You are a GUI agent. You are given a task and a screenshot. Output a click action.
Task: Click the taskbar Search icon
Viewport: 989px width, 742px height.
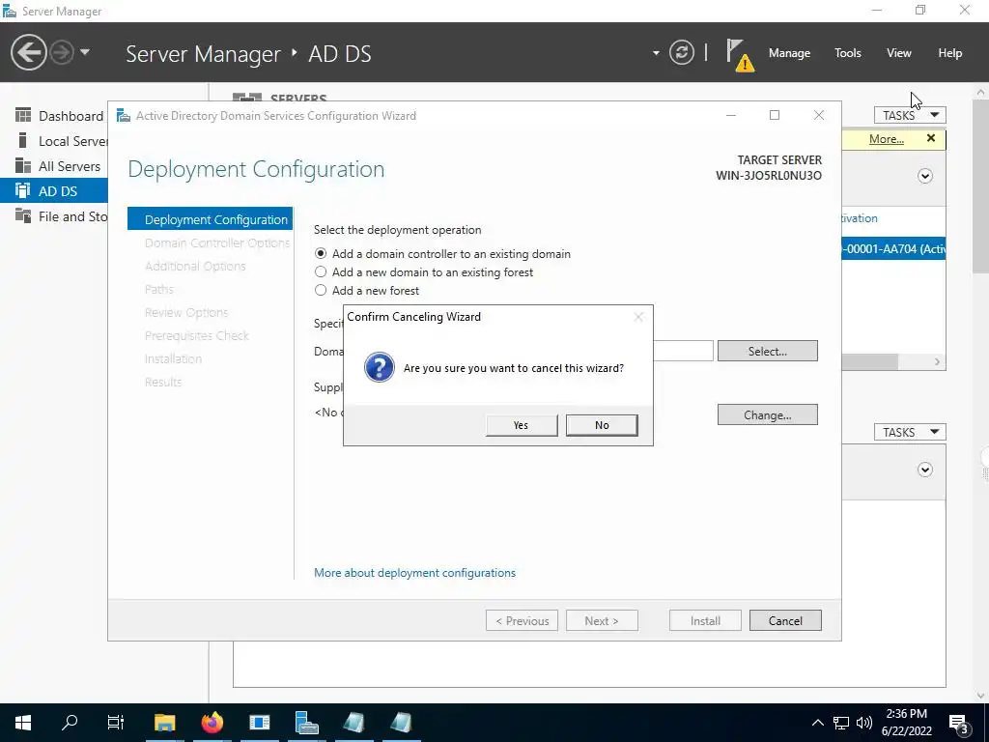tap(70, 723)
